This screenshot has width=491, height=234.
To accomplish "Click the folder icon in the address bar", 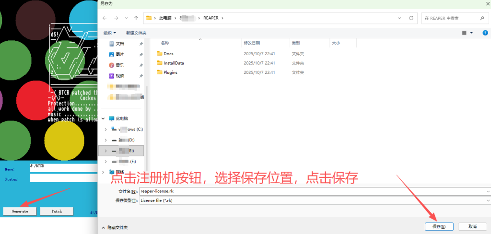I will coord(149,18).
